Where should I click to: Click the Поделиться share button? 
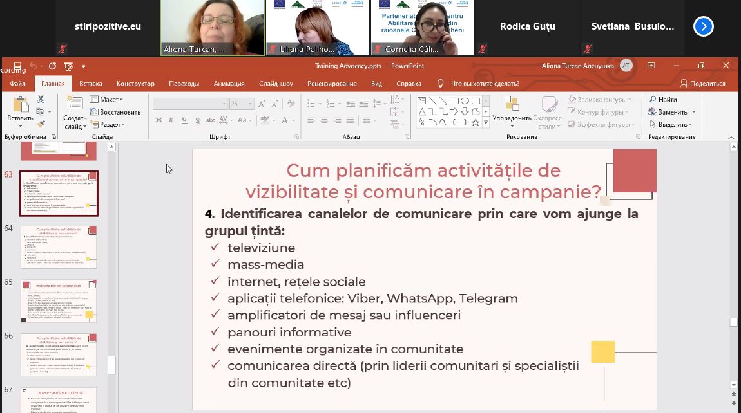[x=702, y=84]
